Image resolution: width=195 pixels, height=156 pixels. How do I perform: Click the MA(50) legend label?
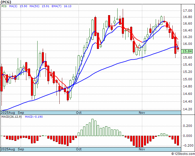34,6
